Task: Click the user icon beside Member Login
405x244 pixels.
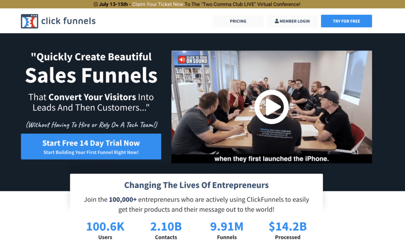Action: [276, 21]
